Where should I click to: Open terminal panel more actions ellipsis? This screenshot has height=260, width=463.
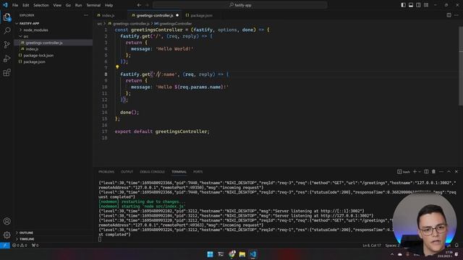click(x=441, y=172)
